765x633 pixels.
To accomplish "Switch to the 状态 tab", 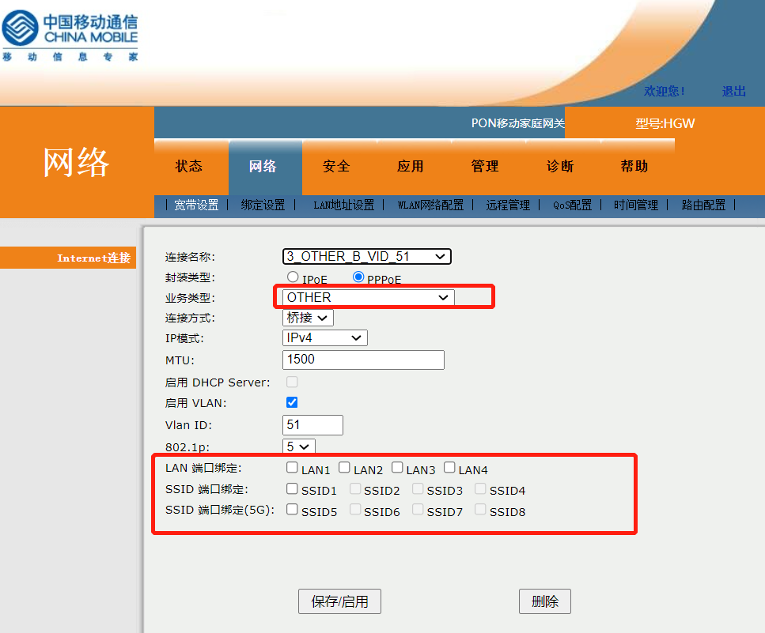I will (x=189, y=166).
